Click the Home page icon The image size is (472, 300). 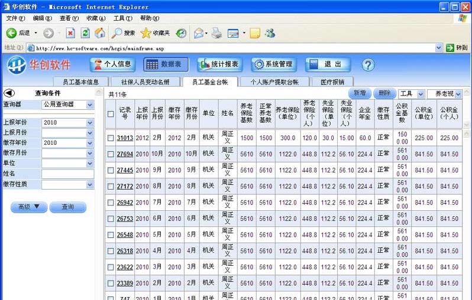[x=100, y=32]
